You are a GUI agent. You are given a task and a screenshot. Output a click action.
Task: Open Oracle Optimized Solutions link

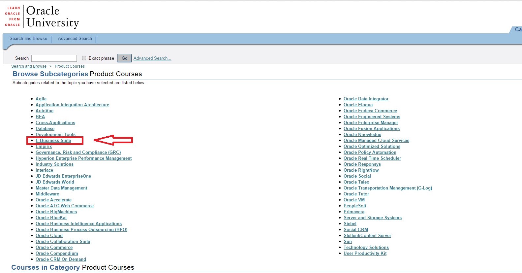(372, 147)
